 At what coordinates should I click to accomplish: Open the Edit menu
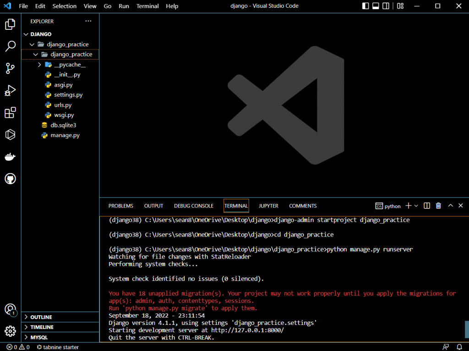pyautogui.click(x=40, y=6)
